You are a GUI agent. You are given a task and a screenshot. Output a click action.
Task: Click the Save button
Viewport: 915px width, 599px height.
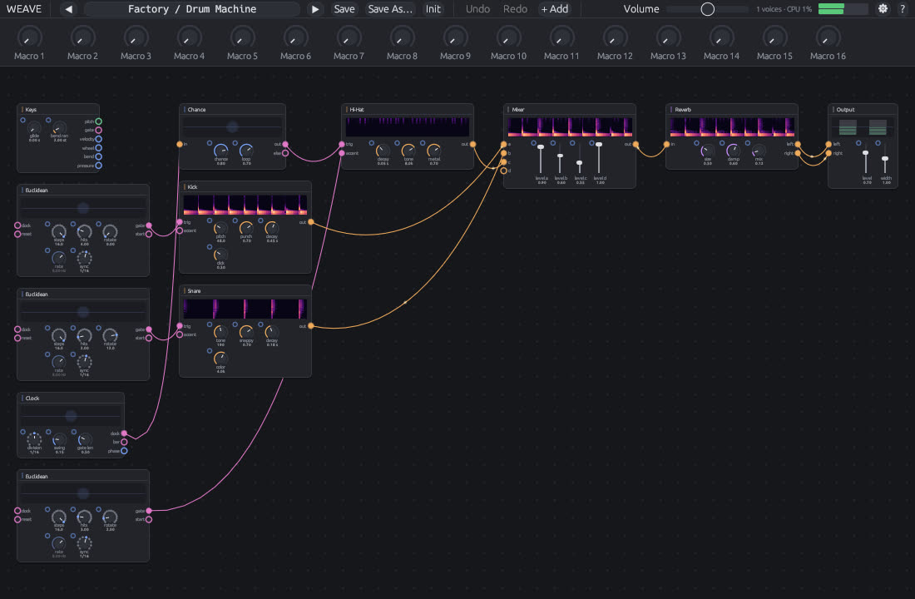344,9
